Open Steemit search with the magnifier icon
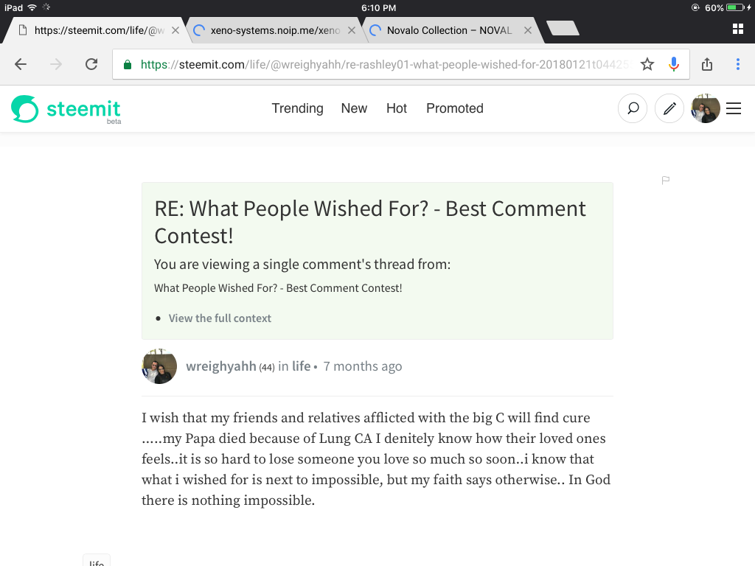755x566 pixels. point(632,108)
